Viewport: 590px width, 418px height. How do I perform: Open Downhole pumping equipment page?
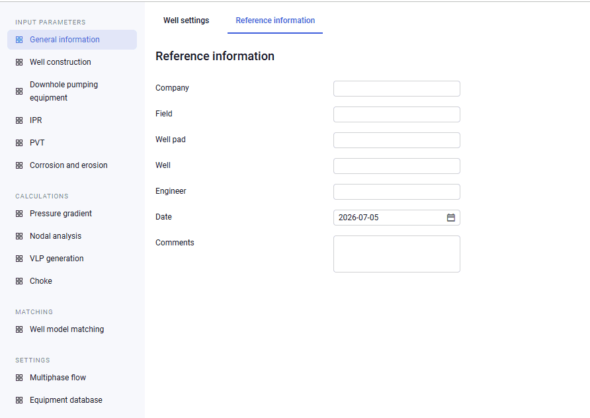tap(64, 91)
